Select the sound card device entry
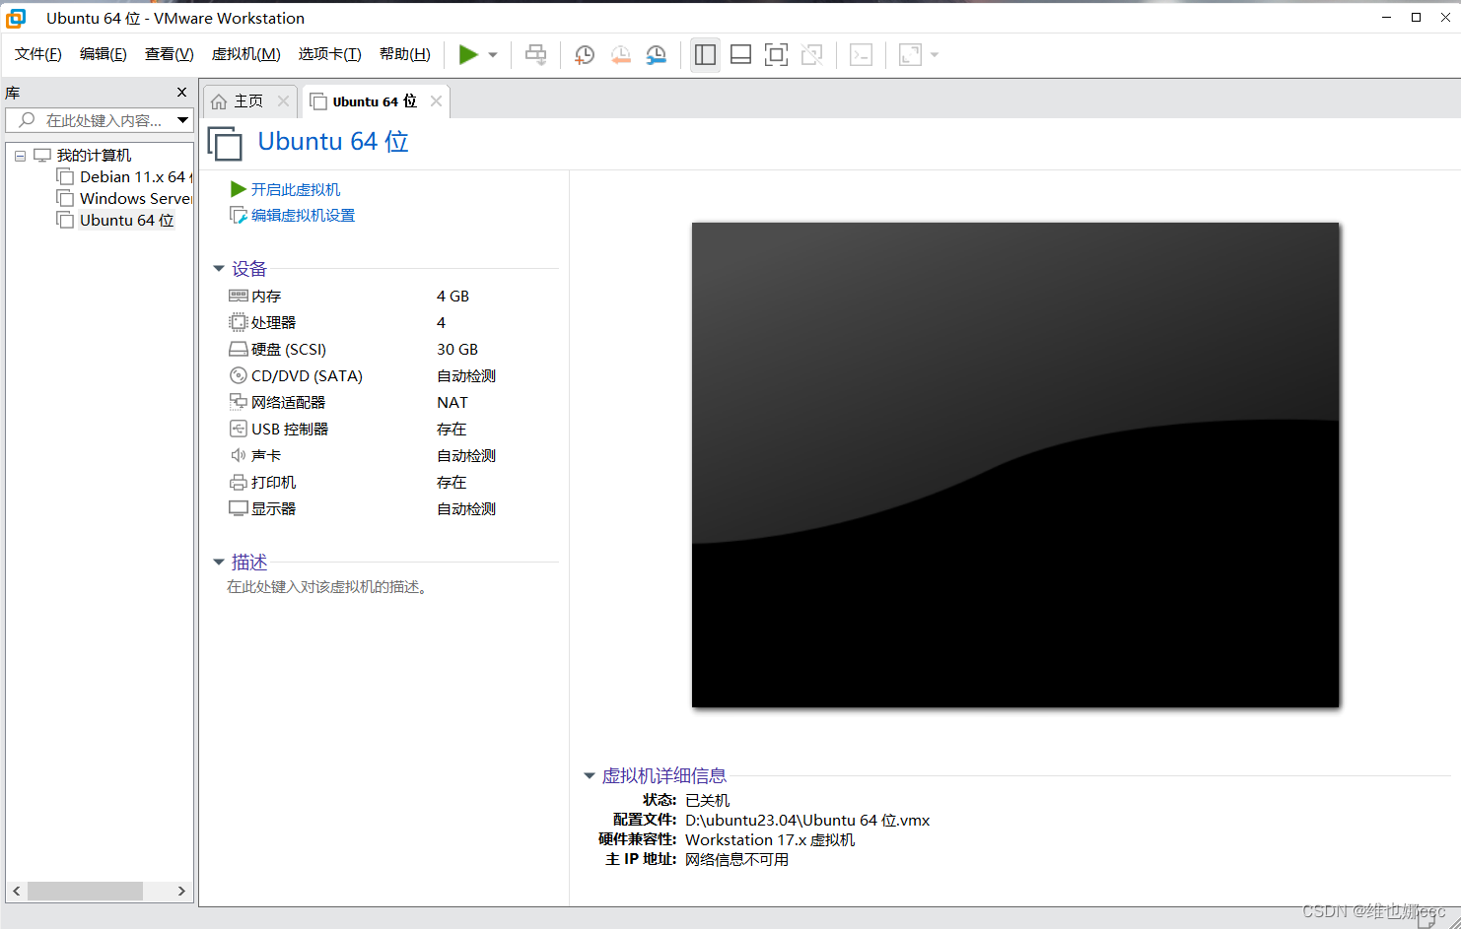Screen dimensions: 1461x929 coord(263,455)
